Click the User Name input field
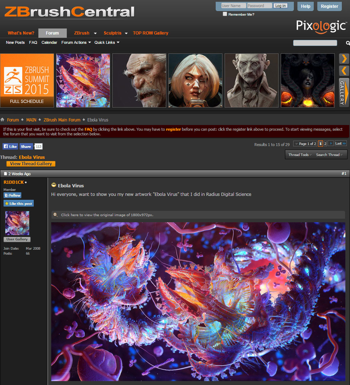Image resolution: width=350 pixels, height=385 pixels. (x=233, y=6)
